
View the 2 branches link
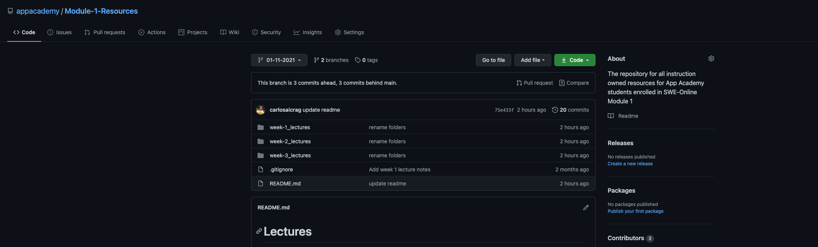(331, 60)
